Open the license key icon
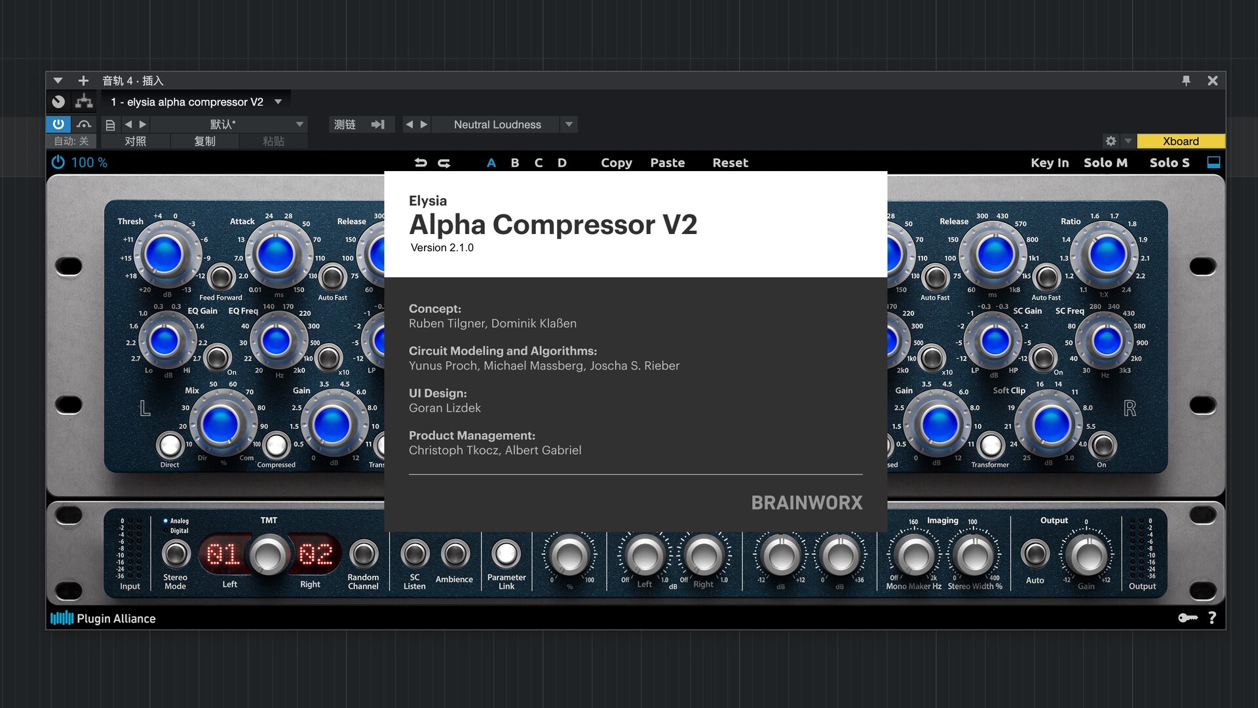1258x708 pixels. (x=1187, y=618)
